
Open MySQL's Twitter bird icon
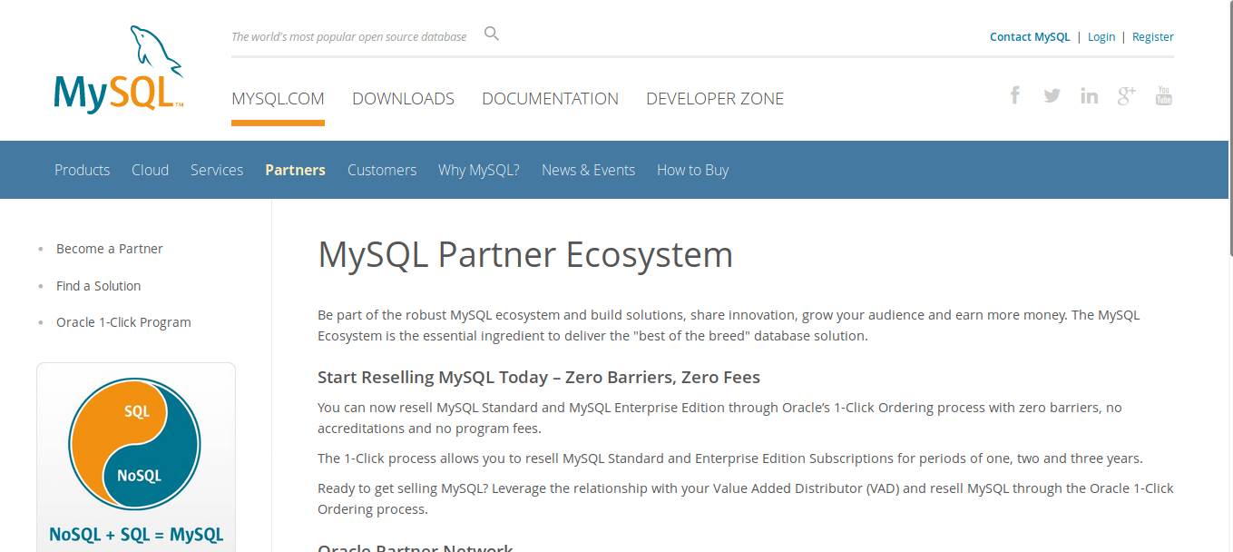pyautogui.click(x=1052, y=95)
